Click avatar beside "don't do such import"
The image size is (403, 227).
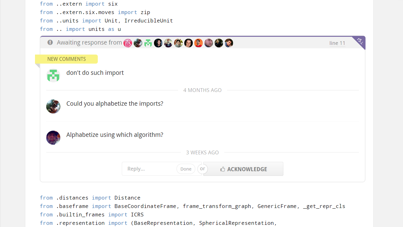[53, 75]
